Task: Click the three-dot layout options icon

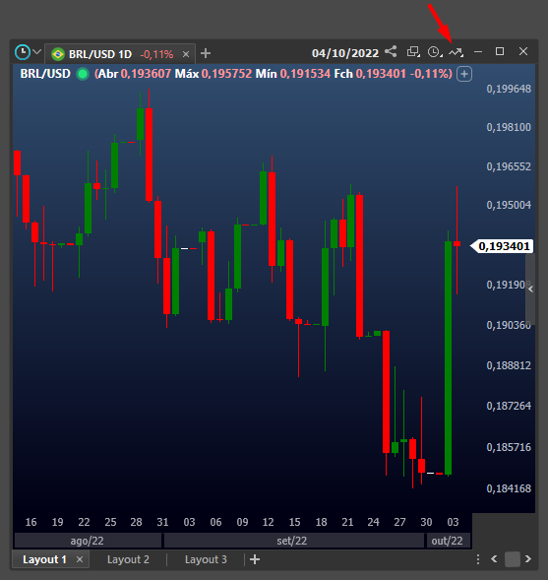Action: (x=478, y=559)
